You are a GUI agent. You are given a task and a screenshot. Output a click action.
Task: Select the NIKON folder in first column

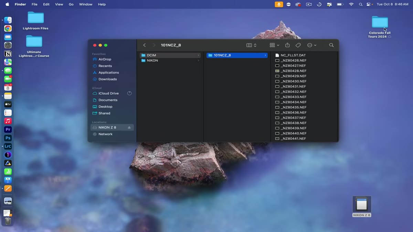click(170, 60)
